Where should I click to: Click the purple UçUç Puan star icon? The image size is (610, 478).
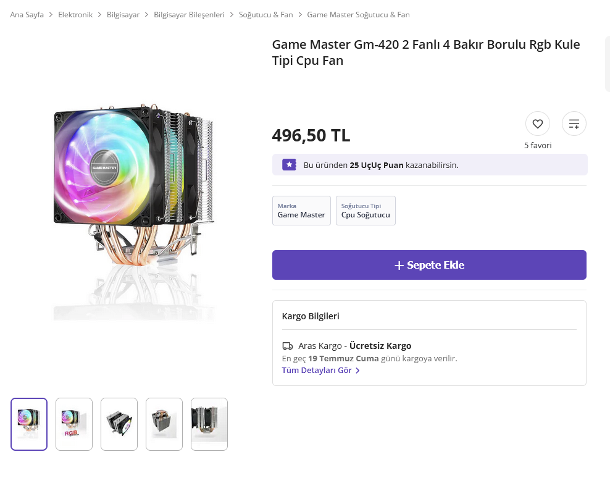click(x=289, y=165)
